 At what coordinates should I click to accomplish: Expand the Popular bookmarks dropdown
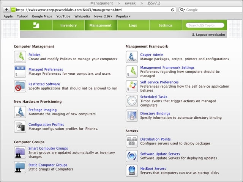(123, 16)
